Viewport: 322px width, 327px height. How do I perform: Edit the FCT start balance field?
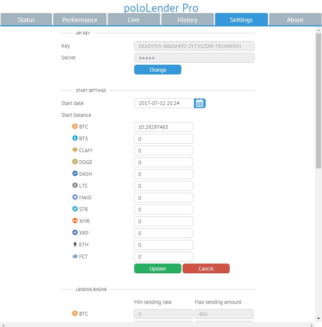[x=163, y=257]
